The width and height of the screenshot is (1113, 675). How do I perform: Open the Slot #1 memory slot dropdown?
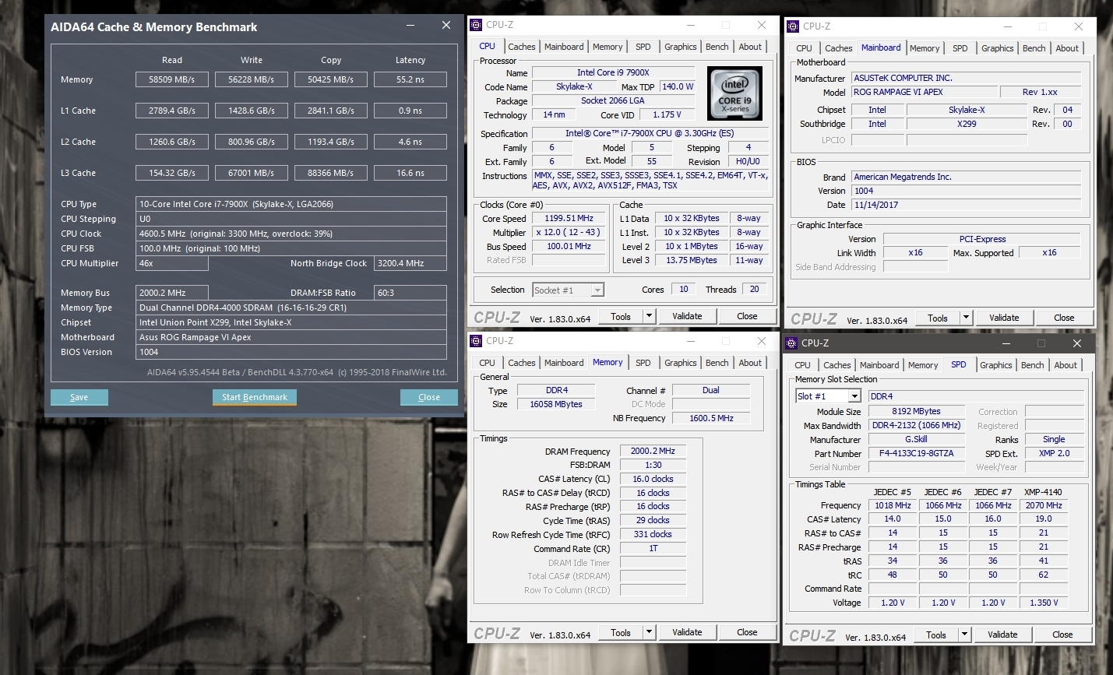[854, 396]
